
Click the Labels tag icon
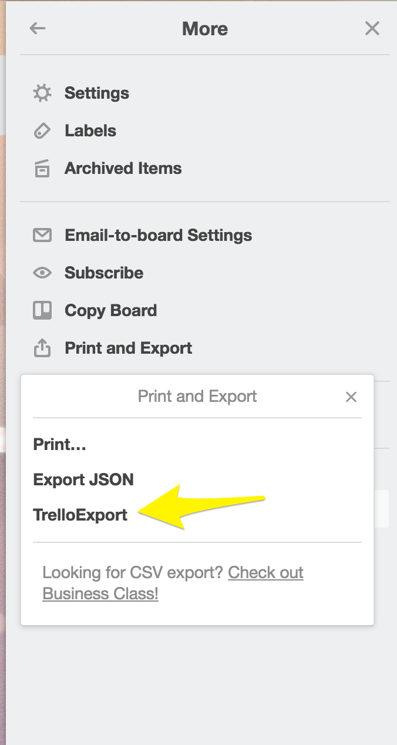(42, 130)
